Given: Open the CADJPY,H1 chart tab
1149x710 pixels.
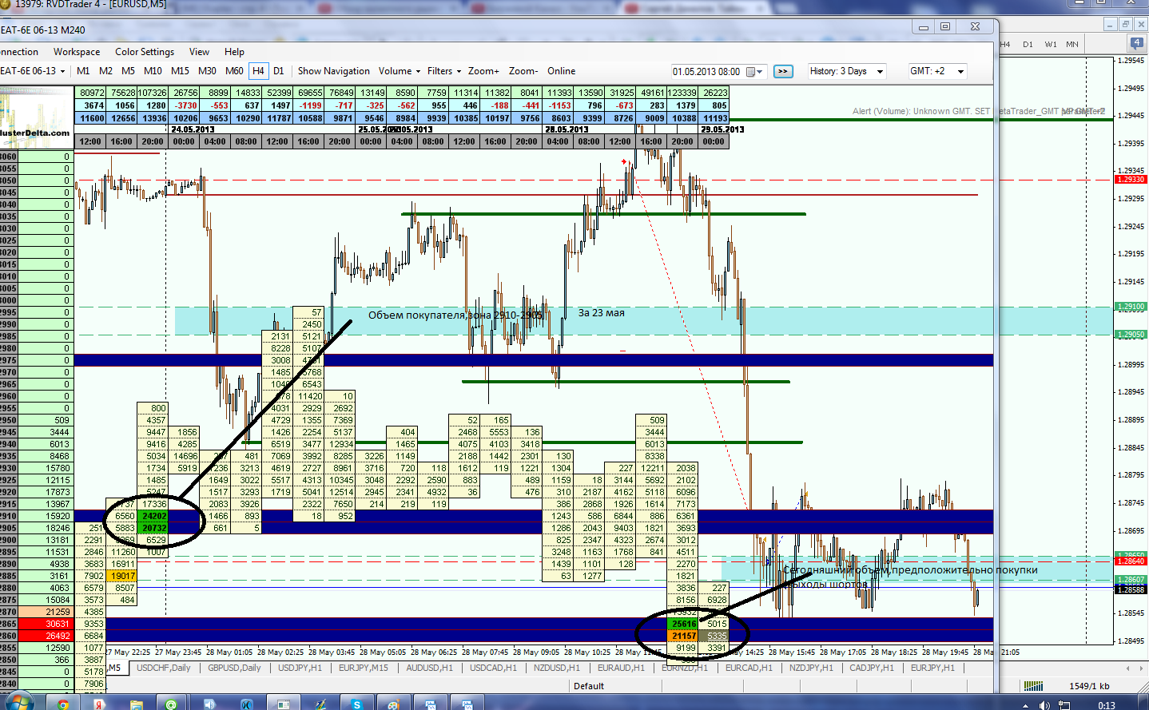Looking at the screenshot, I should pyautogui.click(x=872, y=668).
